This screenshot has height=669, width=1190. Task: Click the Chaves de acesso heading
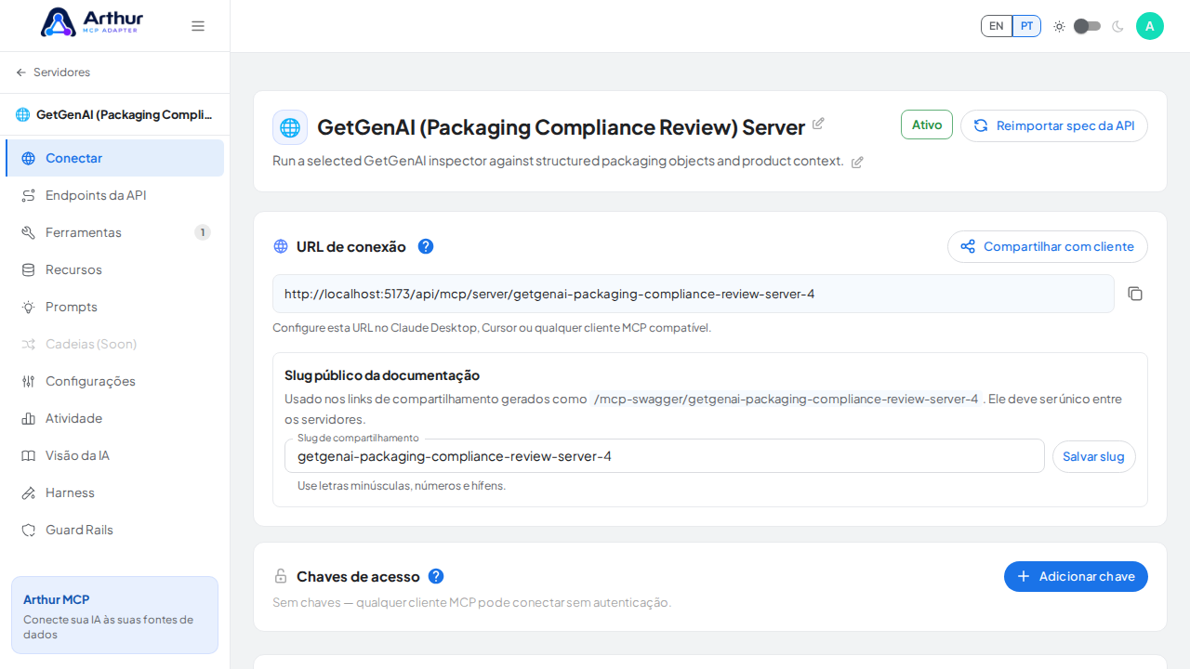[x=358, y=576]
